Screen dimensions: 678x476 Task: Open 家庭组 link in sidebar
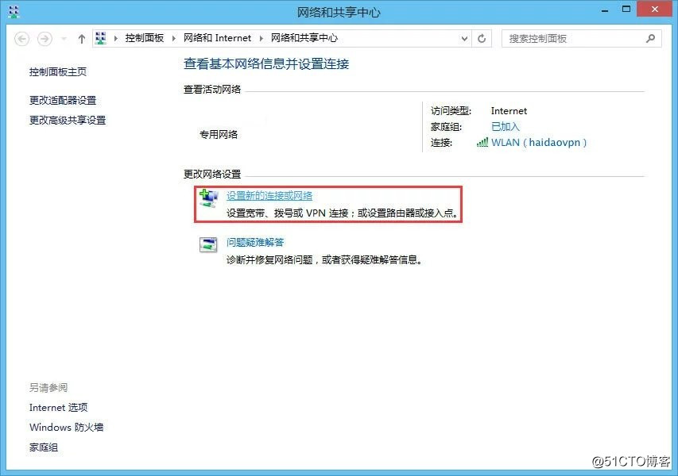(x=43, y=447)
